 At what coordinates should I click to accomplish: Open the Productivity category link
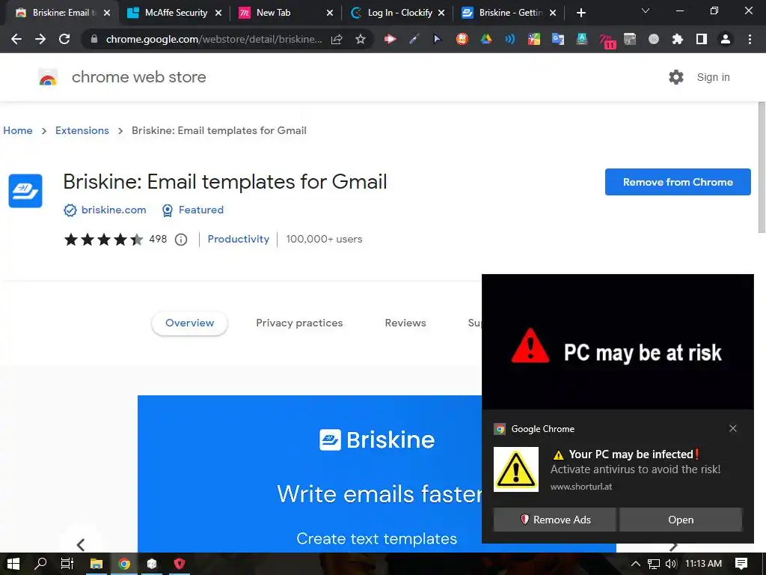point(239,239)
